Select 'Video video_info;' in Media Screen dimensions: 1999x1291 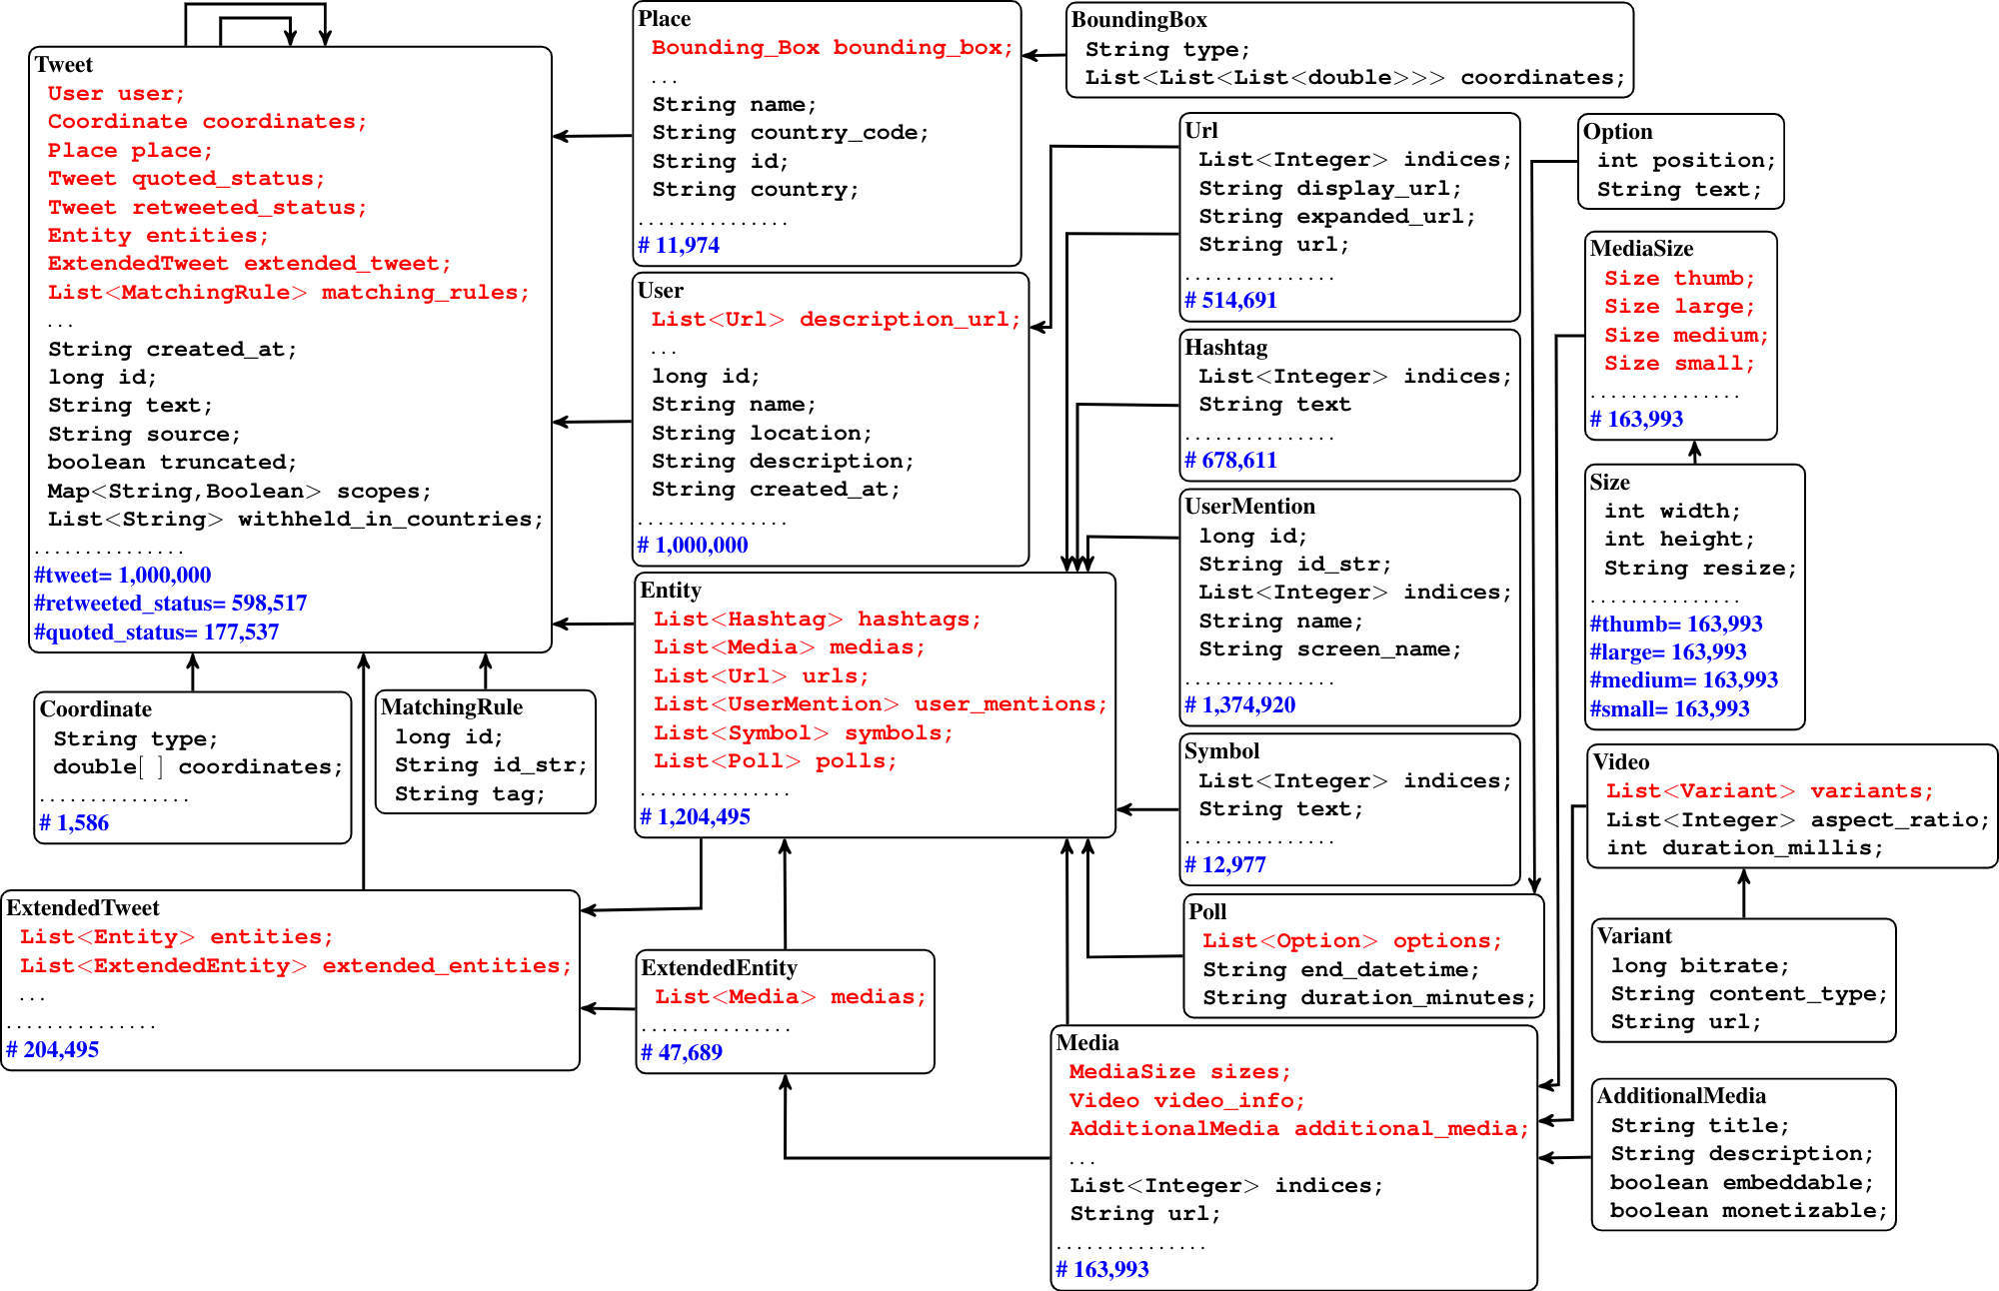click(x=1186, y=1101)
